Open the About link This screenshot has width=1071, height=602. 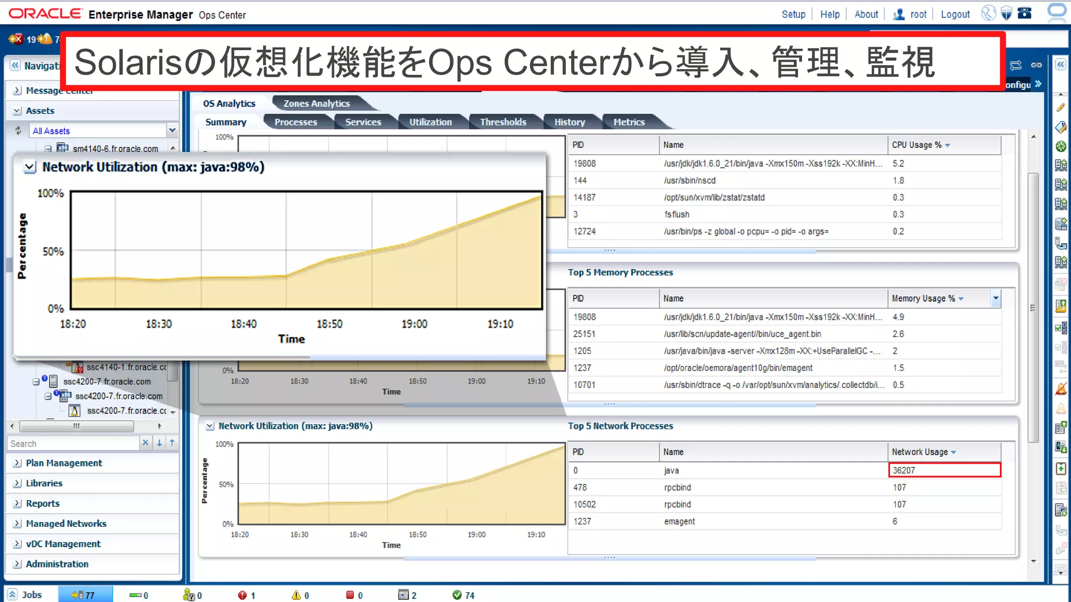(866, 14)
